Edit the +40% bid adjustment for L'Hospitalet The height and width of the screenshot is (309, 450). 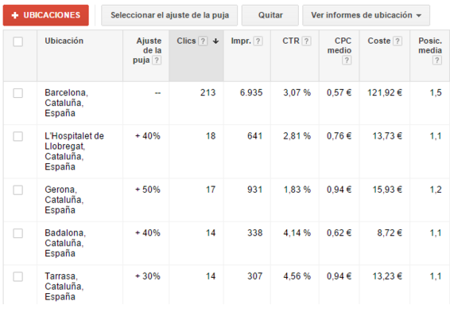[x=148, y=135]
